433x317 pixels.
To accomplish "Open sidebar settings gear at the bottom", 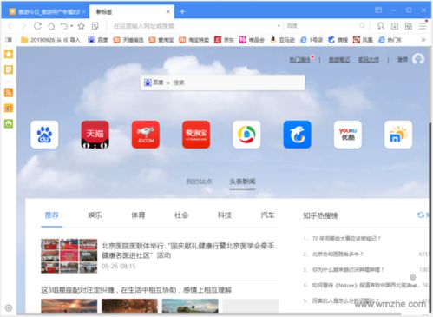I will pyautogui.click(x=9, y=307).
